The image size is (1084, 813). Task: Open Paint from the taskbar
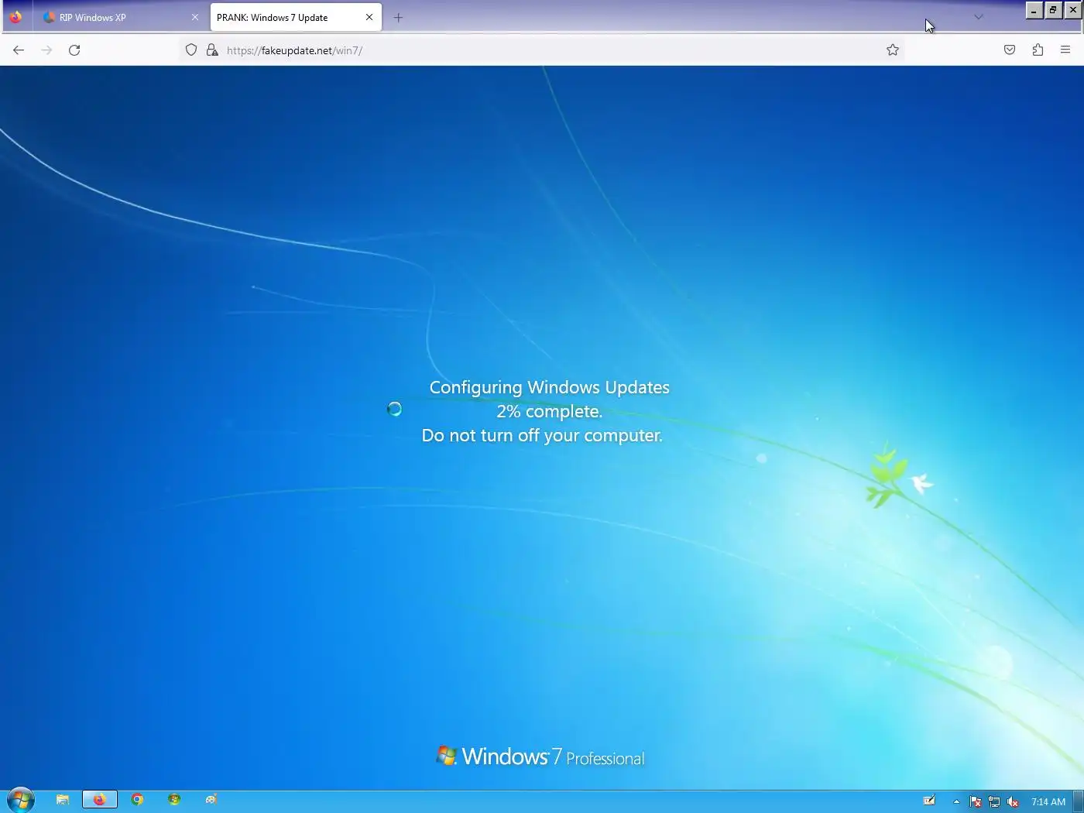coord(211,800)
